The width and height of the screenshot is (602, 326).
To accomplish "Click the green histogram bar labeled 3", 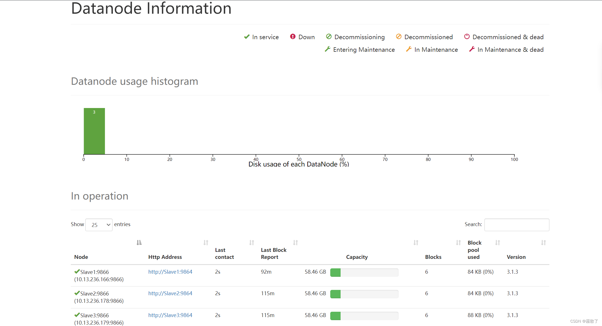I will [x=94, y=131].
